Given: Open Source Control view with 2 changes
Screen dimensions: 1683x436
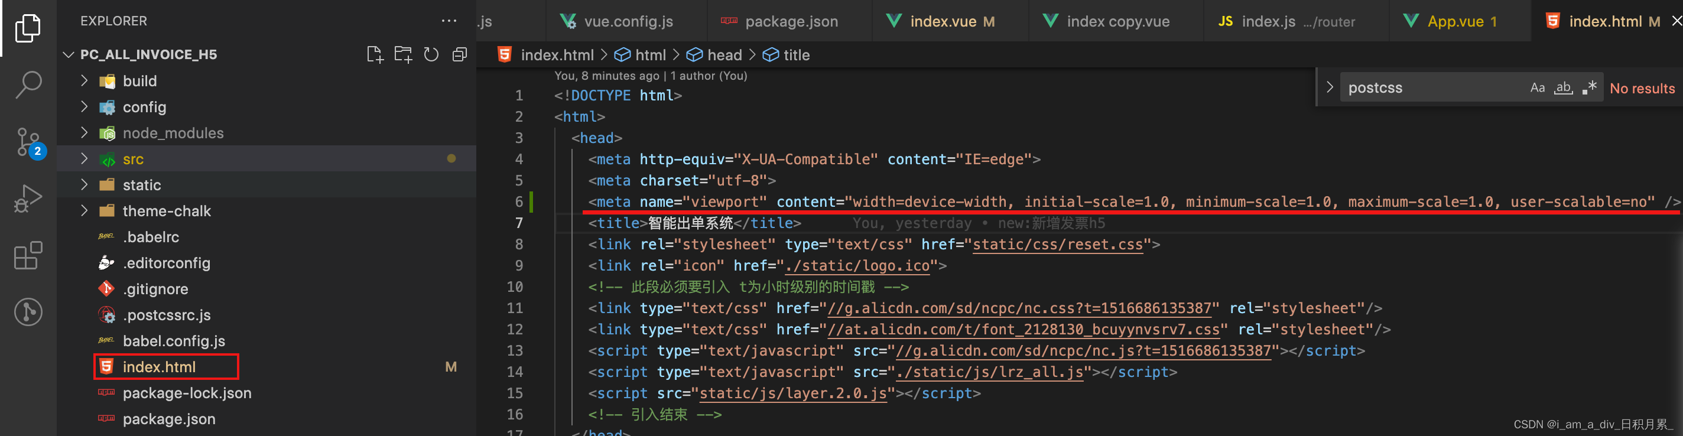Looking at the screenshot, I should [x=30, y=142].
